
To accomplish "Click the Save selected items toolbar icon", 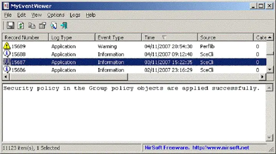I will pos(10,26).
